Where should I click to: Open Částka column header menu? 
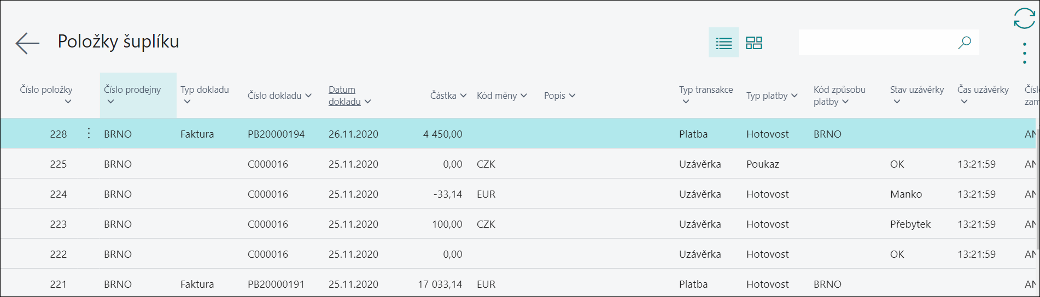[x=448, y=96]
